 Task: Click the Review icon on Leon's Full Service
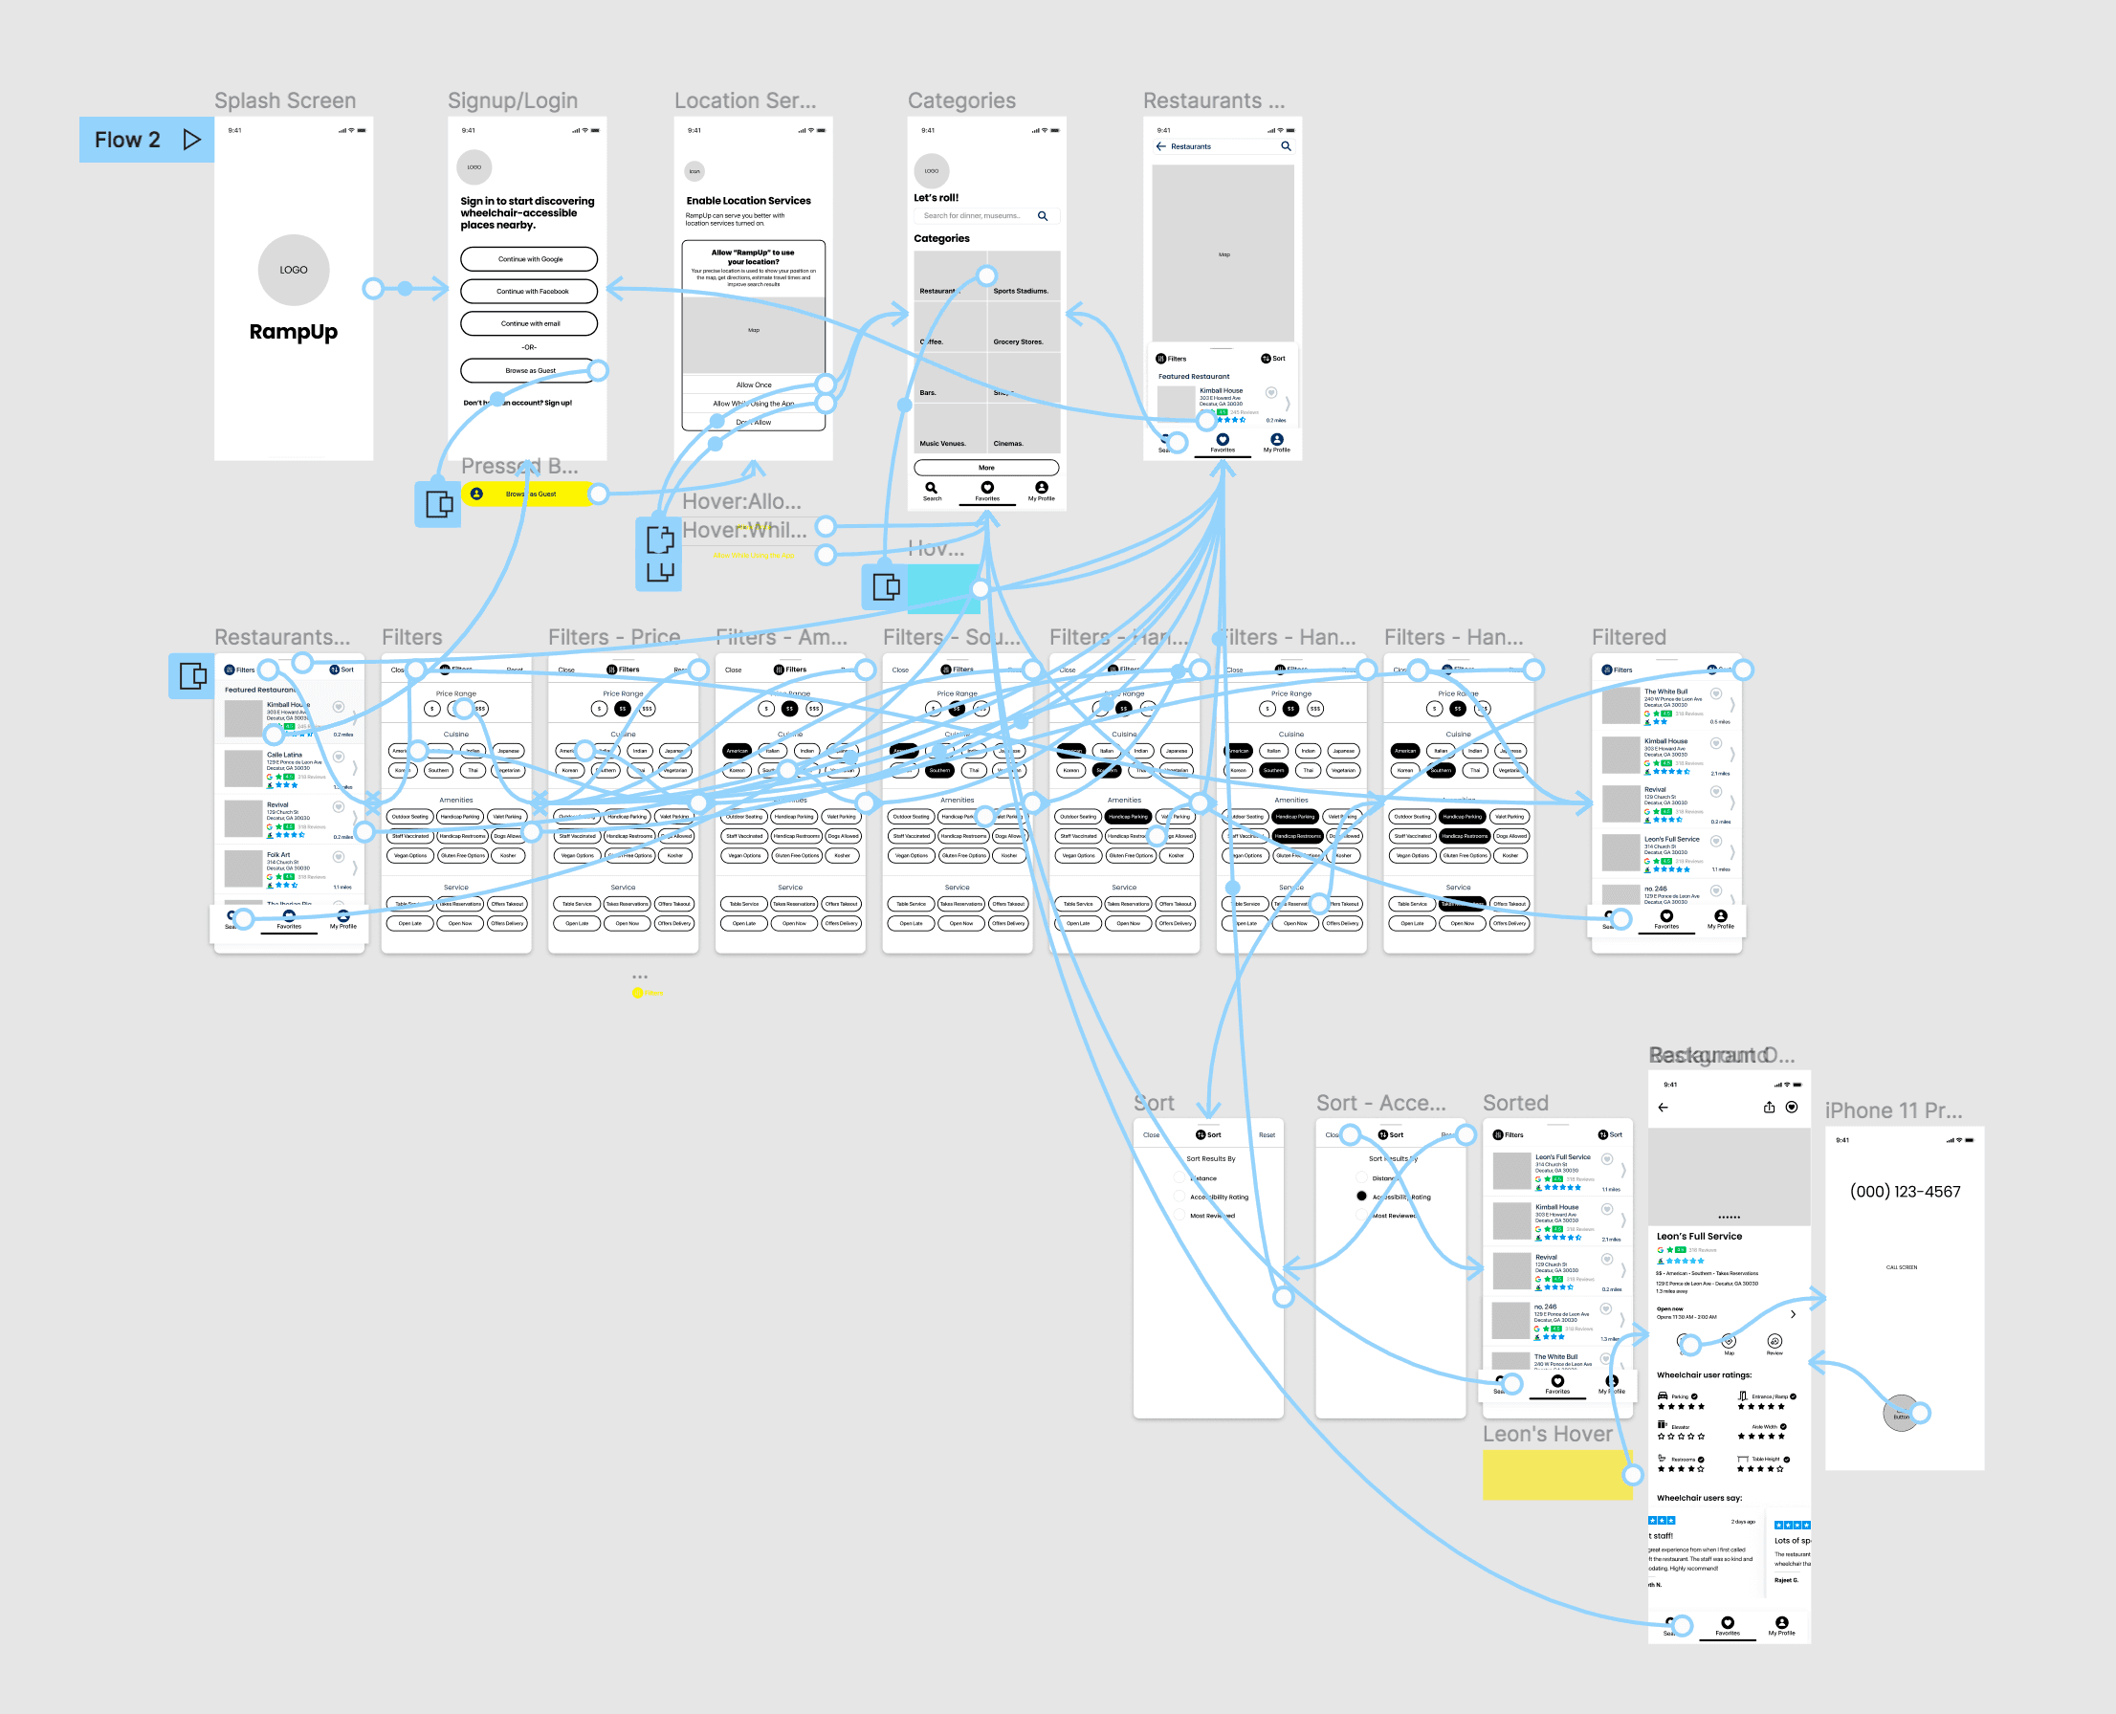point(1774,1341)
